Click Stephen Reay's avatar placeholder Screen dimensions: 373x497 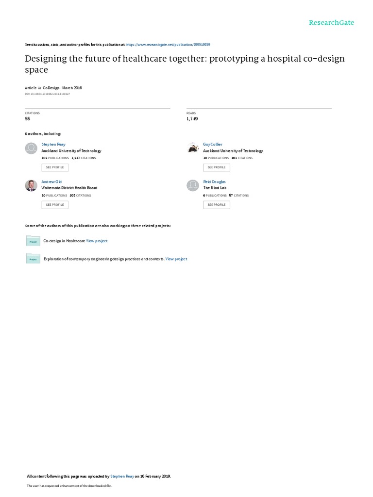31,149
